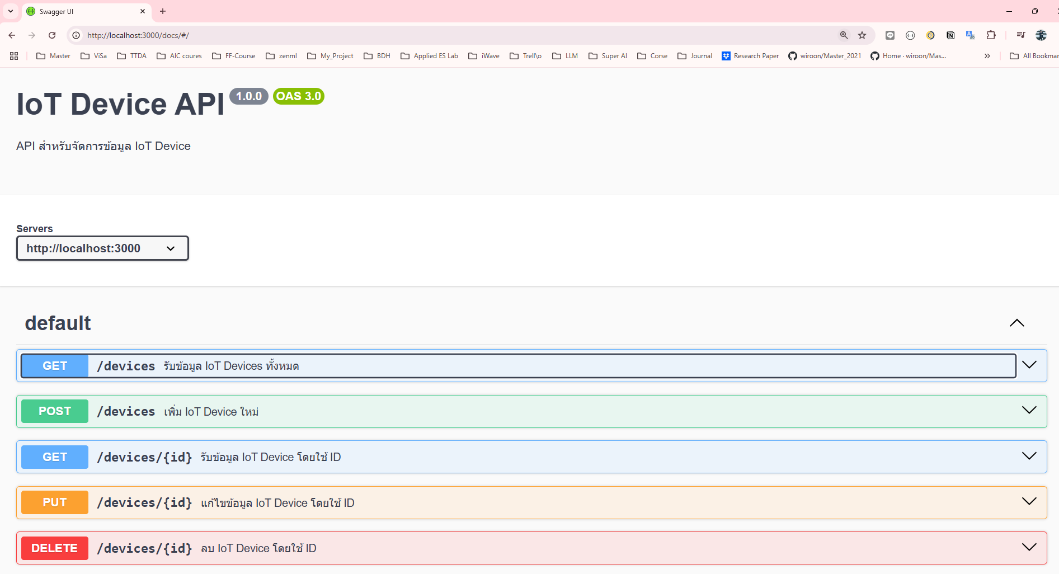
Task: Bookmark this page with the star icon
Action: pyautogui.click(x=862, y=35)
